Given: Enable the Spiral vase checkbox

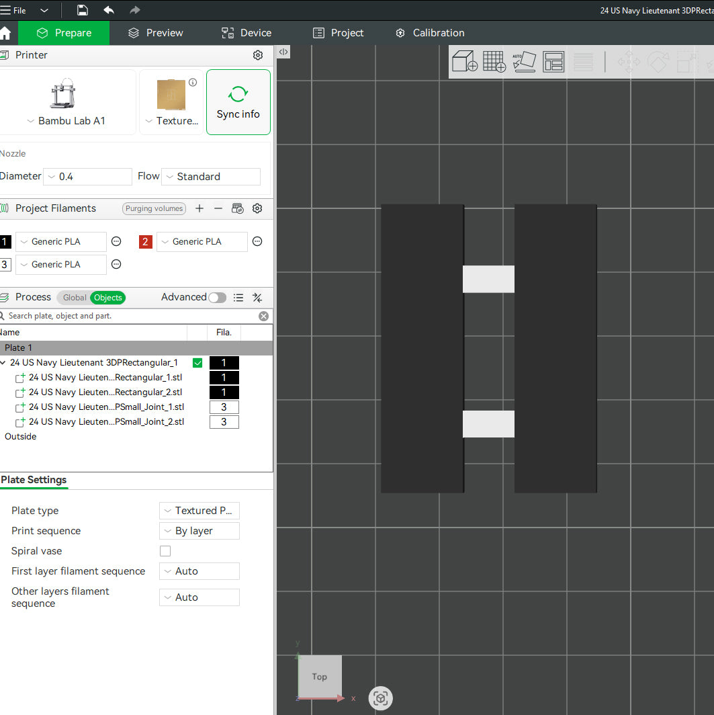Looking at the screenshot, I should point(165,551).
